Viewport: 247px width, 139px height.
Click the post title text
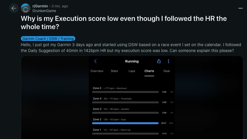pos(124,23)
